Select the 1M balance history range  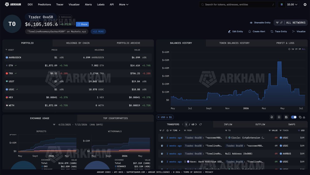(x=296, y=49)
